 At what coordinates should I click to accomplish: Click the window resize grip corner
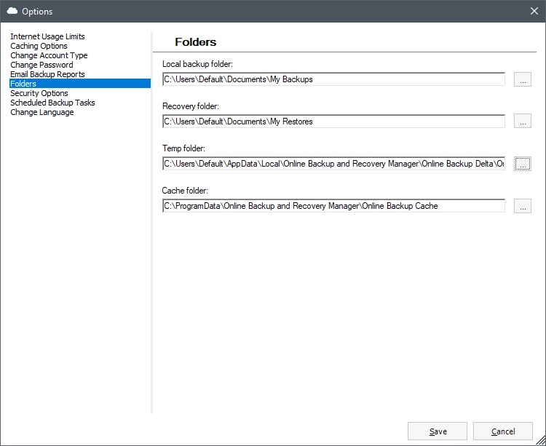click(x=541, y=441)
